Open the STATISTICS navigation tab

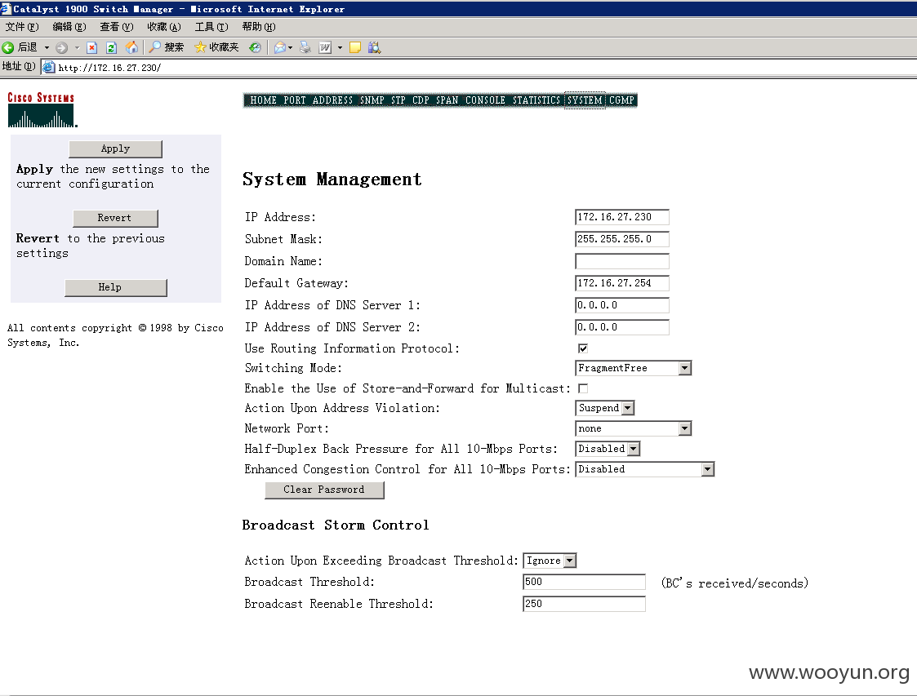click(536, 100)
